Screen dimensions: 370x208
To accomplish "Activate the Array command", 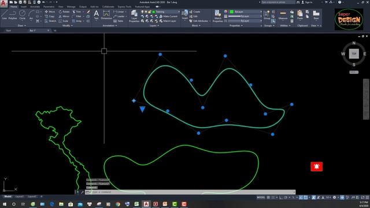I will coord(77,21).
